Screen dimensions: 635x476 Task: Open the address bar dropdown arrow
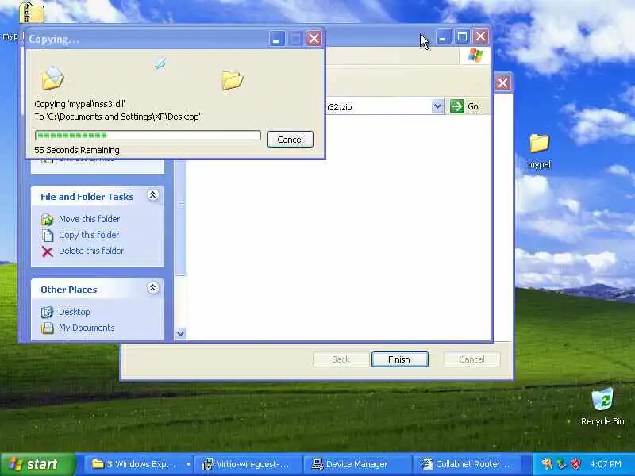(x=437, y=106)
